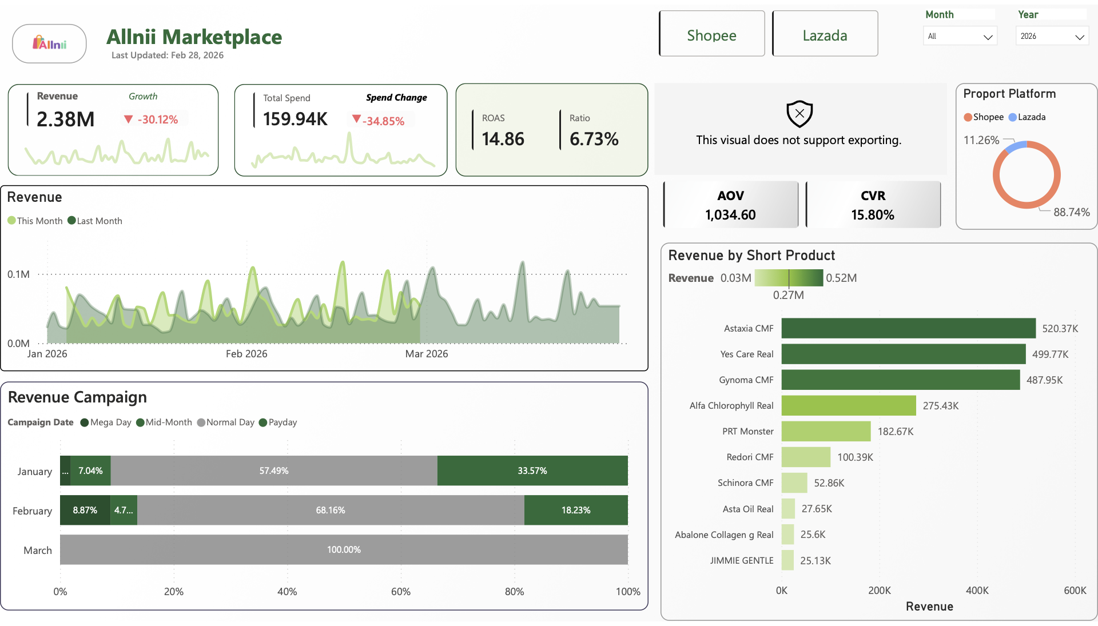
Task: Toggle Mid-Month campaign legend
Action: click(164, 422)
